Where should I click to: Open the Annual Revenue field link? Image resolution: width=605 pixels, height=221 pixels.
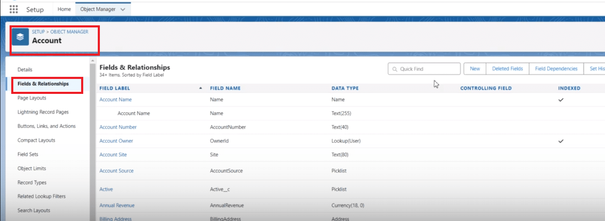point(117,205)
